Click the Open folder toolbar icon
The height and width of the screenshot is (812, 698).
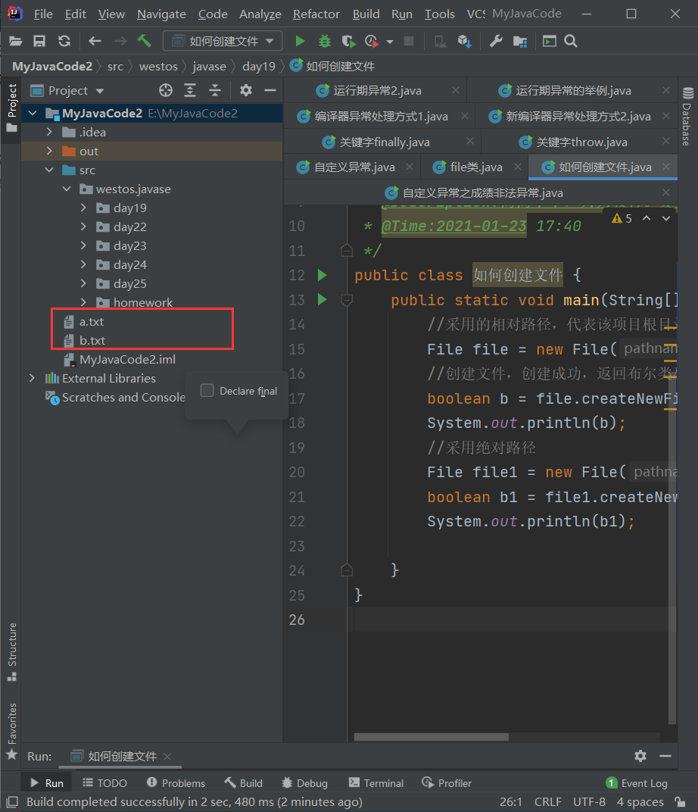[x=16, y=41]
